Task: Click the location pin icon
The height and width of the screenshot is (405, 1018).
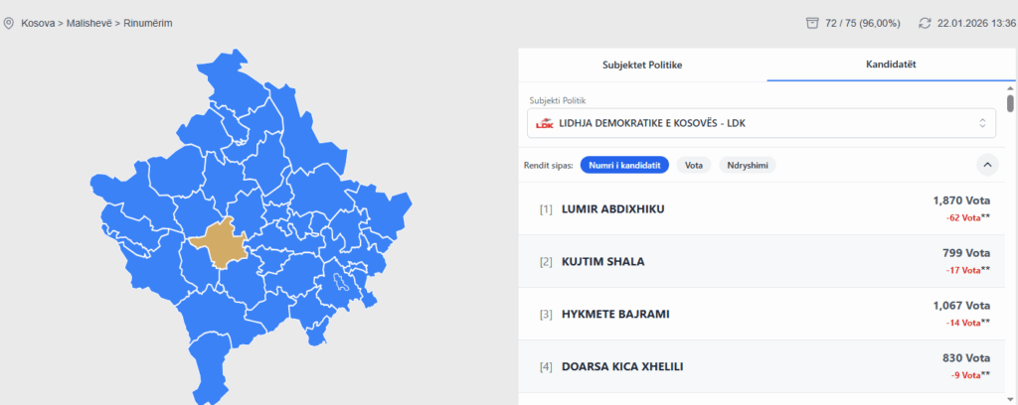Action: tap(9, 23)
